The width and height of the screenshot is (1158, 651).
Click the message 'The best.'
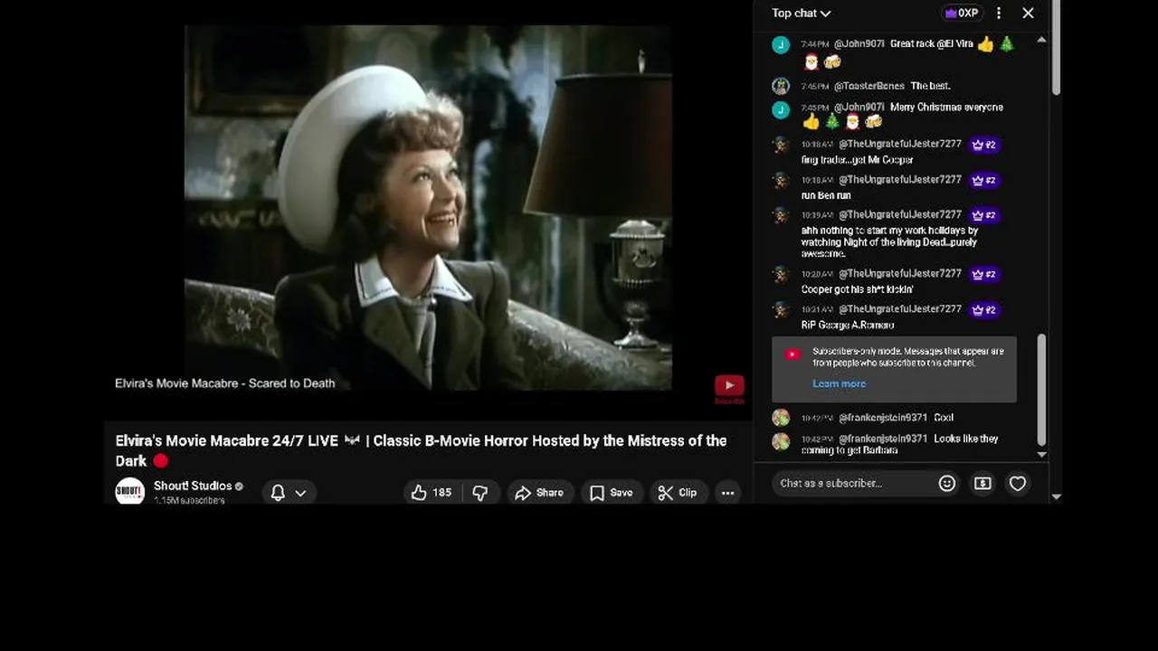tap(930, 86)
